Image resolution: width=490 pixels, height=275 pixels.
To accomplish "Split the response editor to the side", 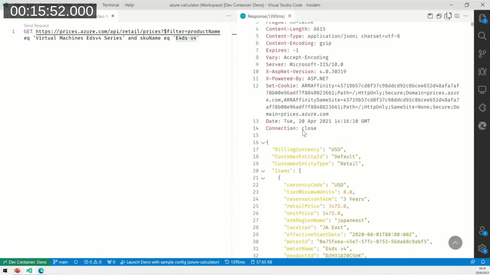I will click(x=457, y=16).
